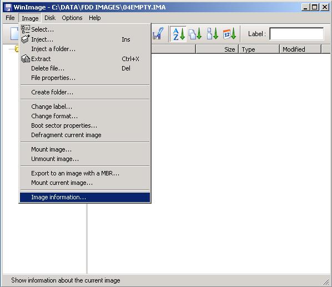Click the Extract icon in the menu
Screen dimensions: 332x287
[25, 59]
